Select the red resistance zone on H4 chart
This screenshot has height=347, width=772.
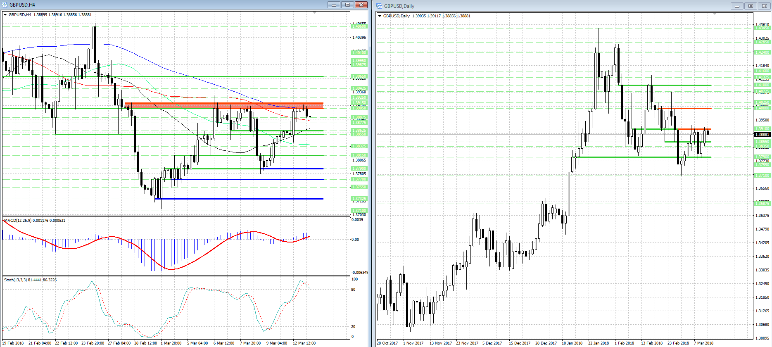coord(224,105)
